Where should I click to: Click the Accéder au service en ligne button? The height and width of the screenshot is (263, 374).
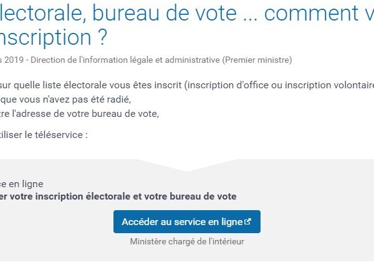(x=187, y=221)
